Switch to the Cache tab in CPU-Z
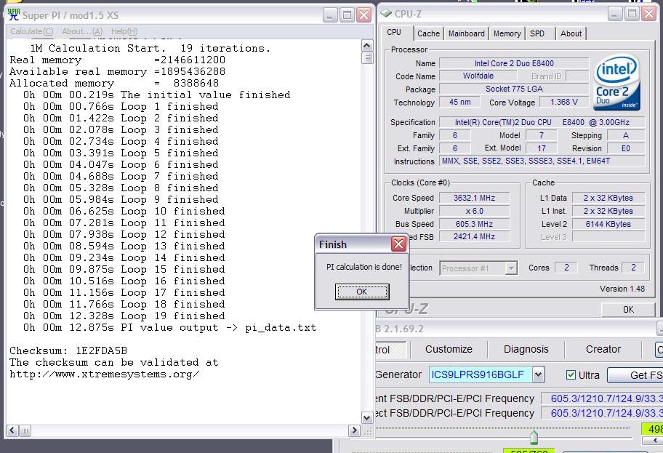Viewport: 663px width, 453px height. (x=428, y=33)
